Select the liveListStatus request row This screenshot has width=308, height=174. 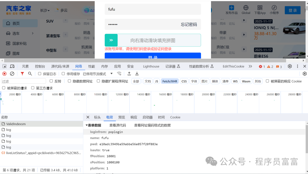[x=41, y=153]
